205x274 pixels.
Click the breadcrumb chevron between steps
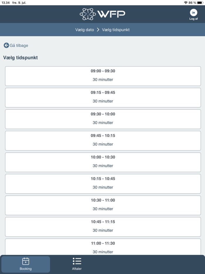click(98, 30)
